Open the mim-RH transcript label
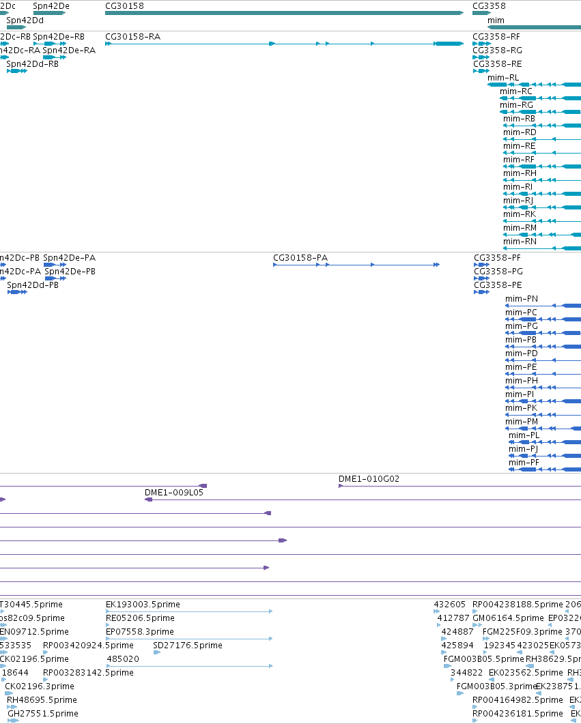Viewport: 581px width, 724px height. [520, 173]
